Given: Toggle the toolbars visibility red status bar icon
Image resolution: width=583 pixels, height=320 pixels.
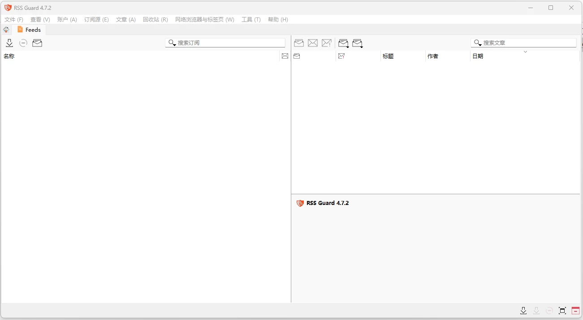Looking at the screenshot, I should 575,310.
